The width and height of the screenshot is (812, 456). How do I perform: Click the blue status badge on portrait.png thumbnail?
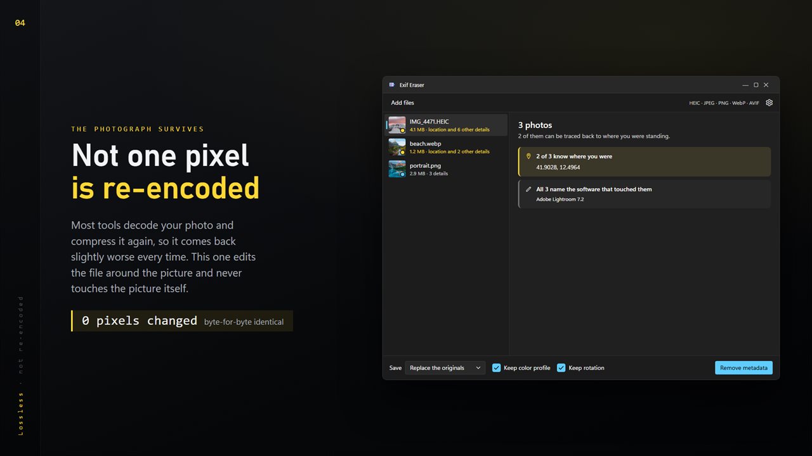pyautogui.click(x=402, y=174)
